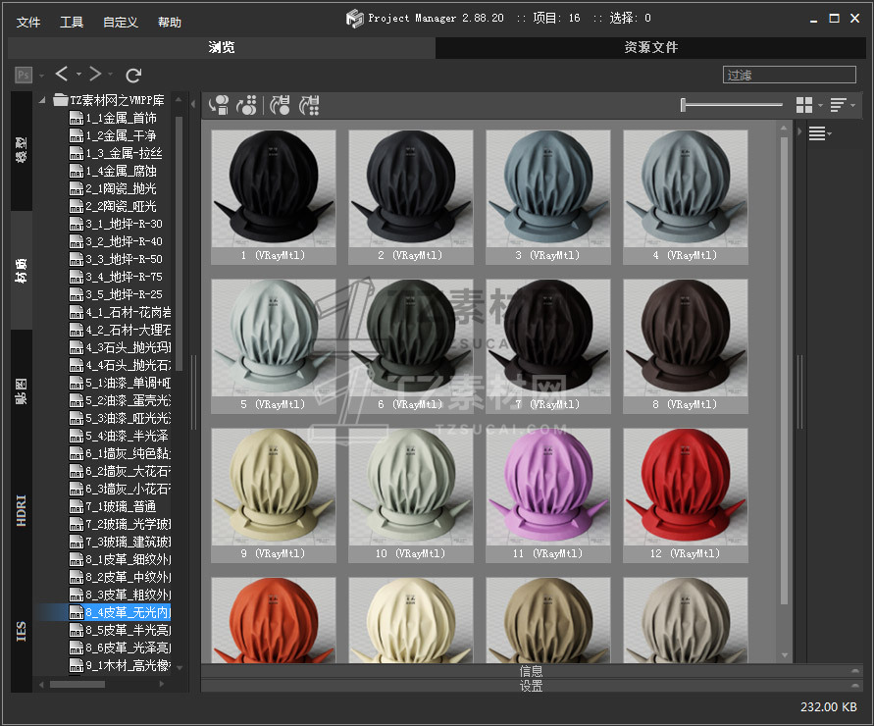This screenshot has height=726, width=874.
Task: Expand the 设置 panel bar
Action: (530, 686)
